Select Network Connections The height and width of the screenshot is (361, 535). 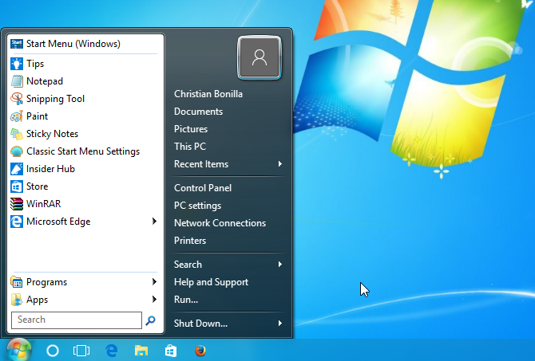(x=220, y=223)
